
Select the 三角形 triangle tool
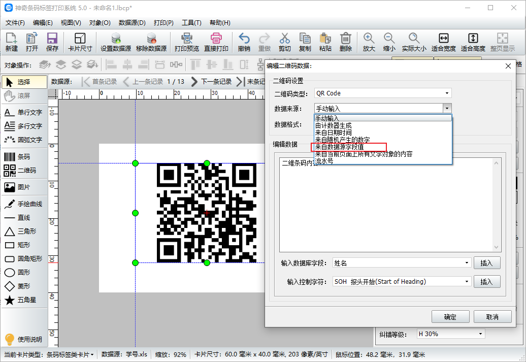coord(24,231)
